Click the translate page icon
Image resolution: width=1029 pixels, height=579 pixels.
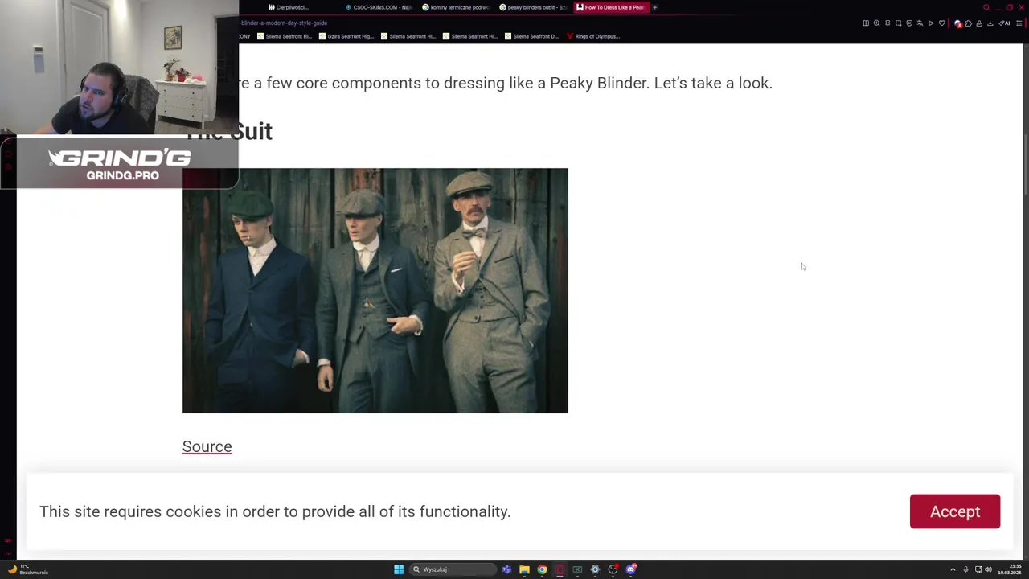[x=920, y=23]
